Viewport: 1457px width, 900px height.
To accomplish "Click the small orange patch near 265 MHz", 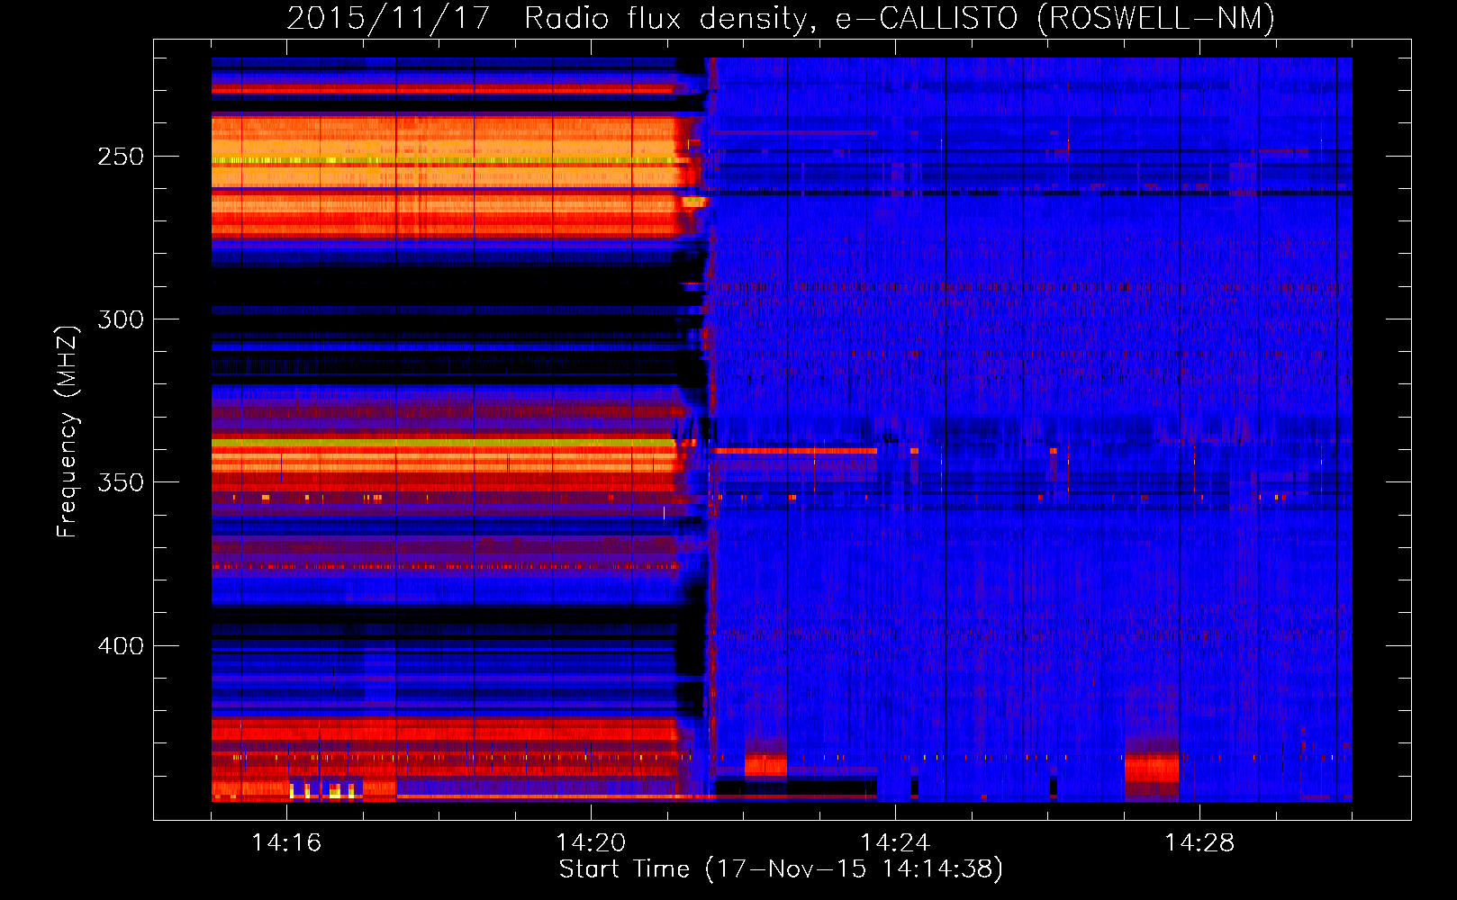I will [x=694, y=202].
